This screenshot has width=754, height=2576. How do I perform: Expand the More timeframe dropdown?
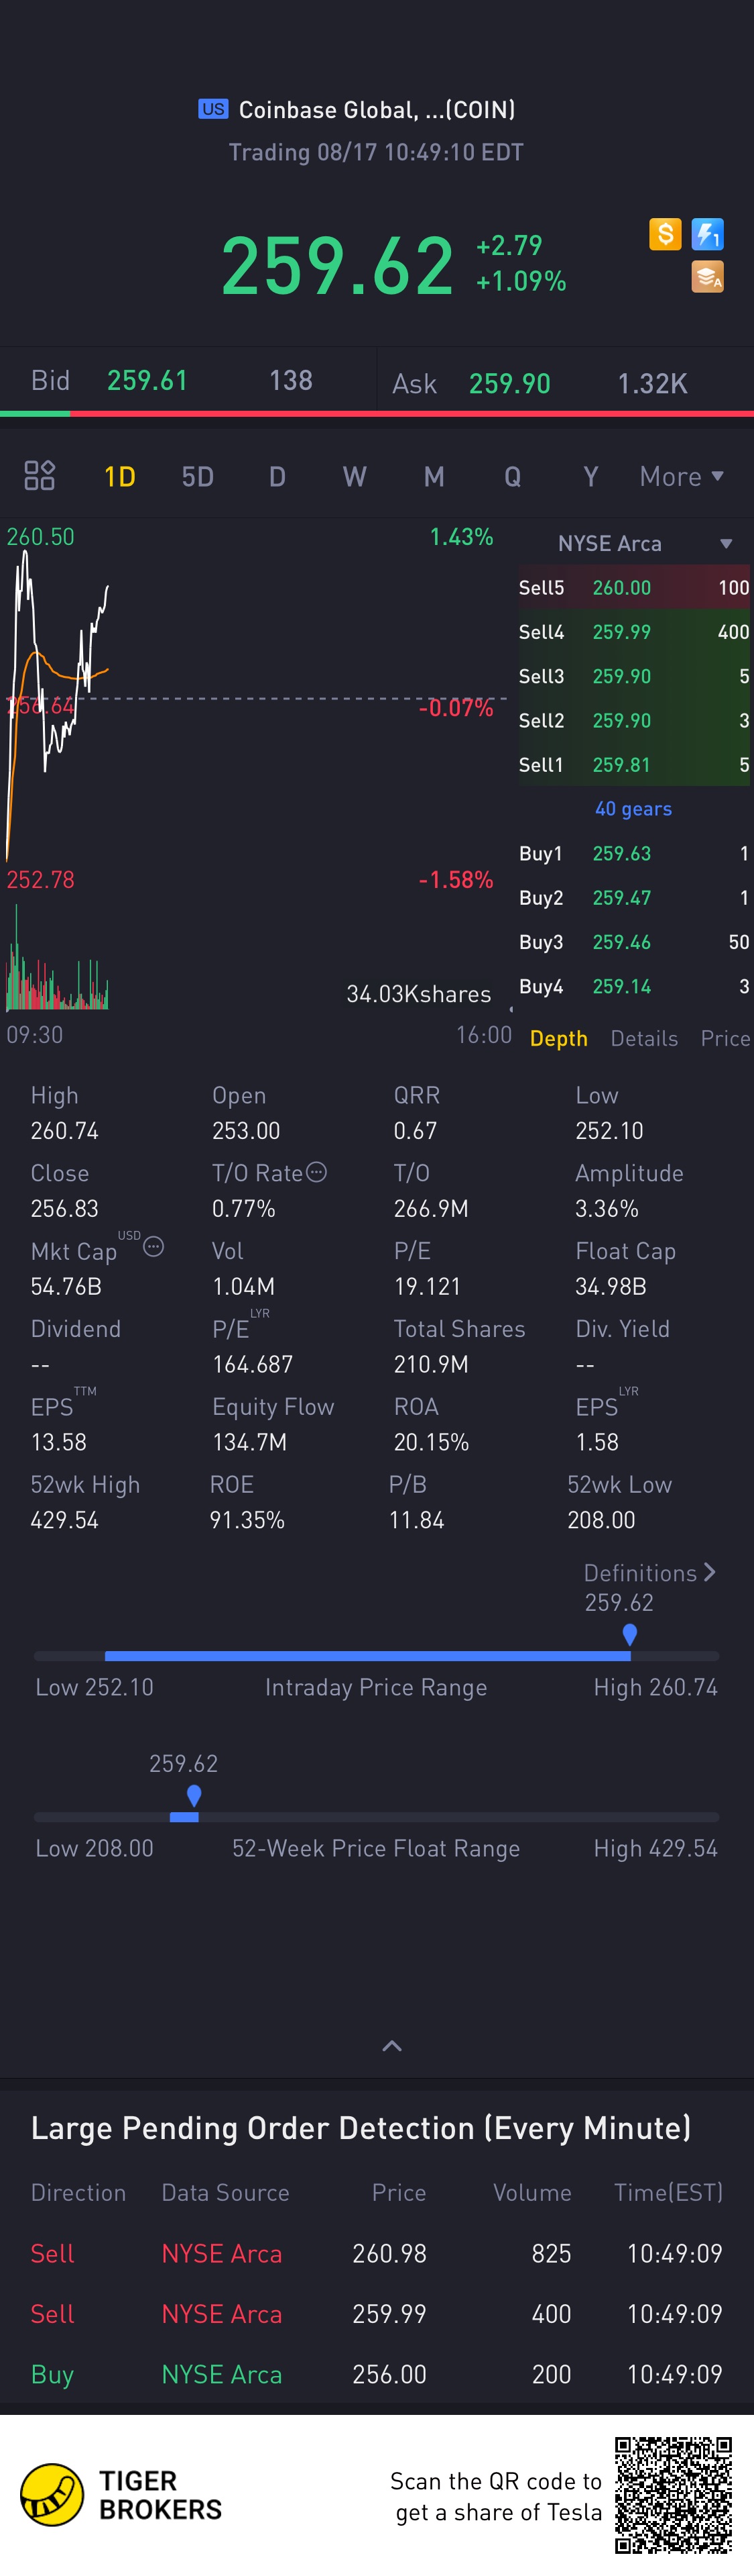pos(681,476)
